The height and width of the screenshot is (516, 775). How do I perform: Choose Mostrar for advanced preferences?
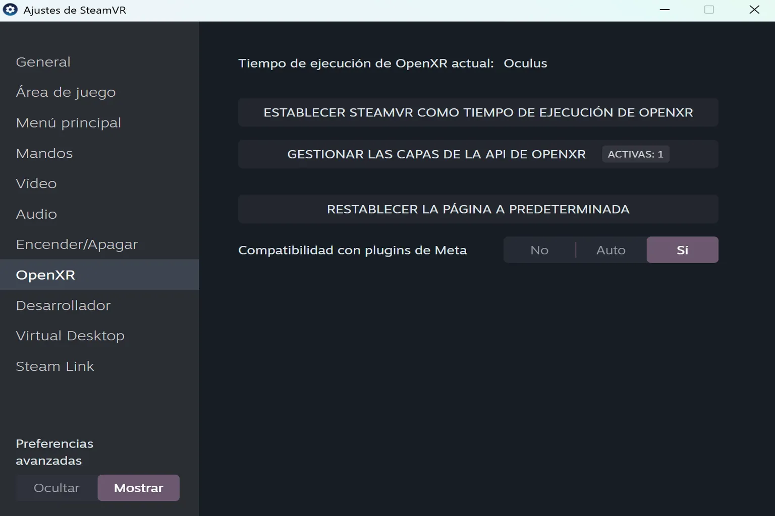click(x=139, y=488)
